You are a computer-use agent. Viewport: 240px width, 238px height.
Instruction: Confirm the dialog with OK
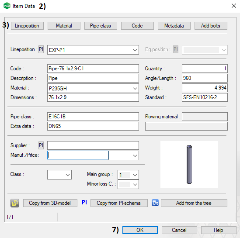coord(140,230)
